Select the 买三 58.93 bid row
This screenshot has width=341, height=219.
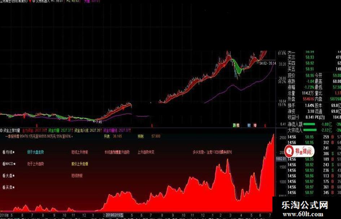pyautogui.click(x=314, y=57)
